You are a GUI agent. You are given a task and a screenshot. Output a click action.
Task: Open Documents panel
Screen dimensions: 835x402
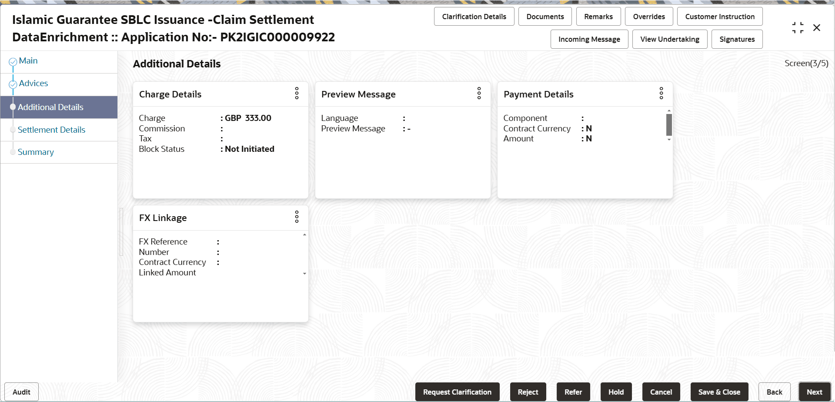pyautogui.click(x=545, y=17)
